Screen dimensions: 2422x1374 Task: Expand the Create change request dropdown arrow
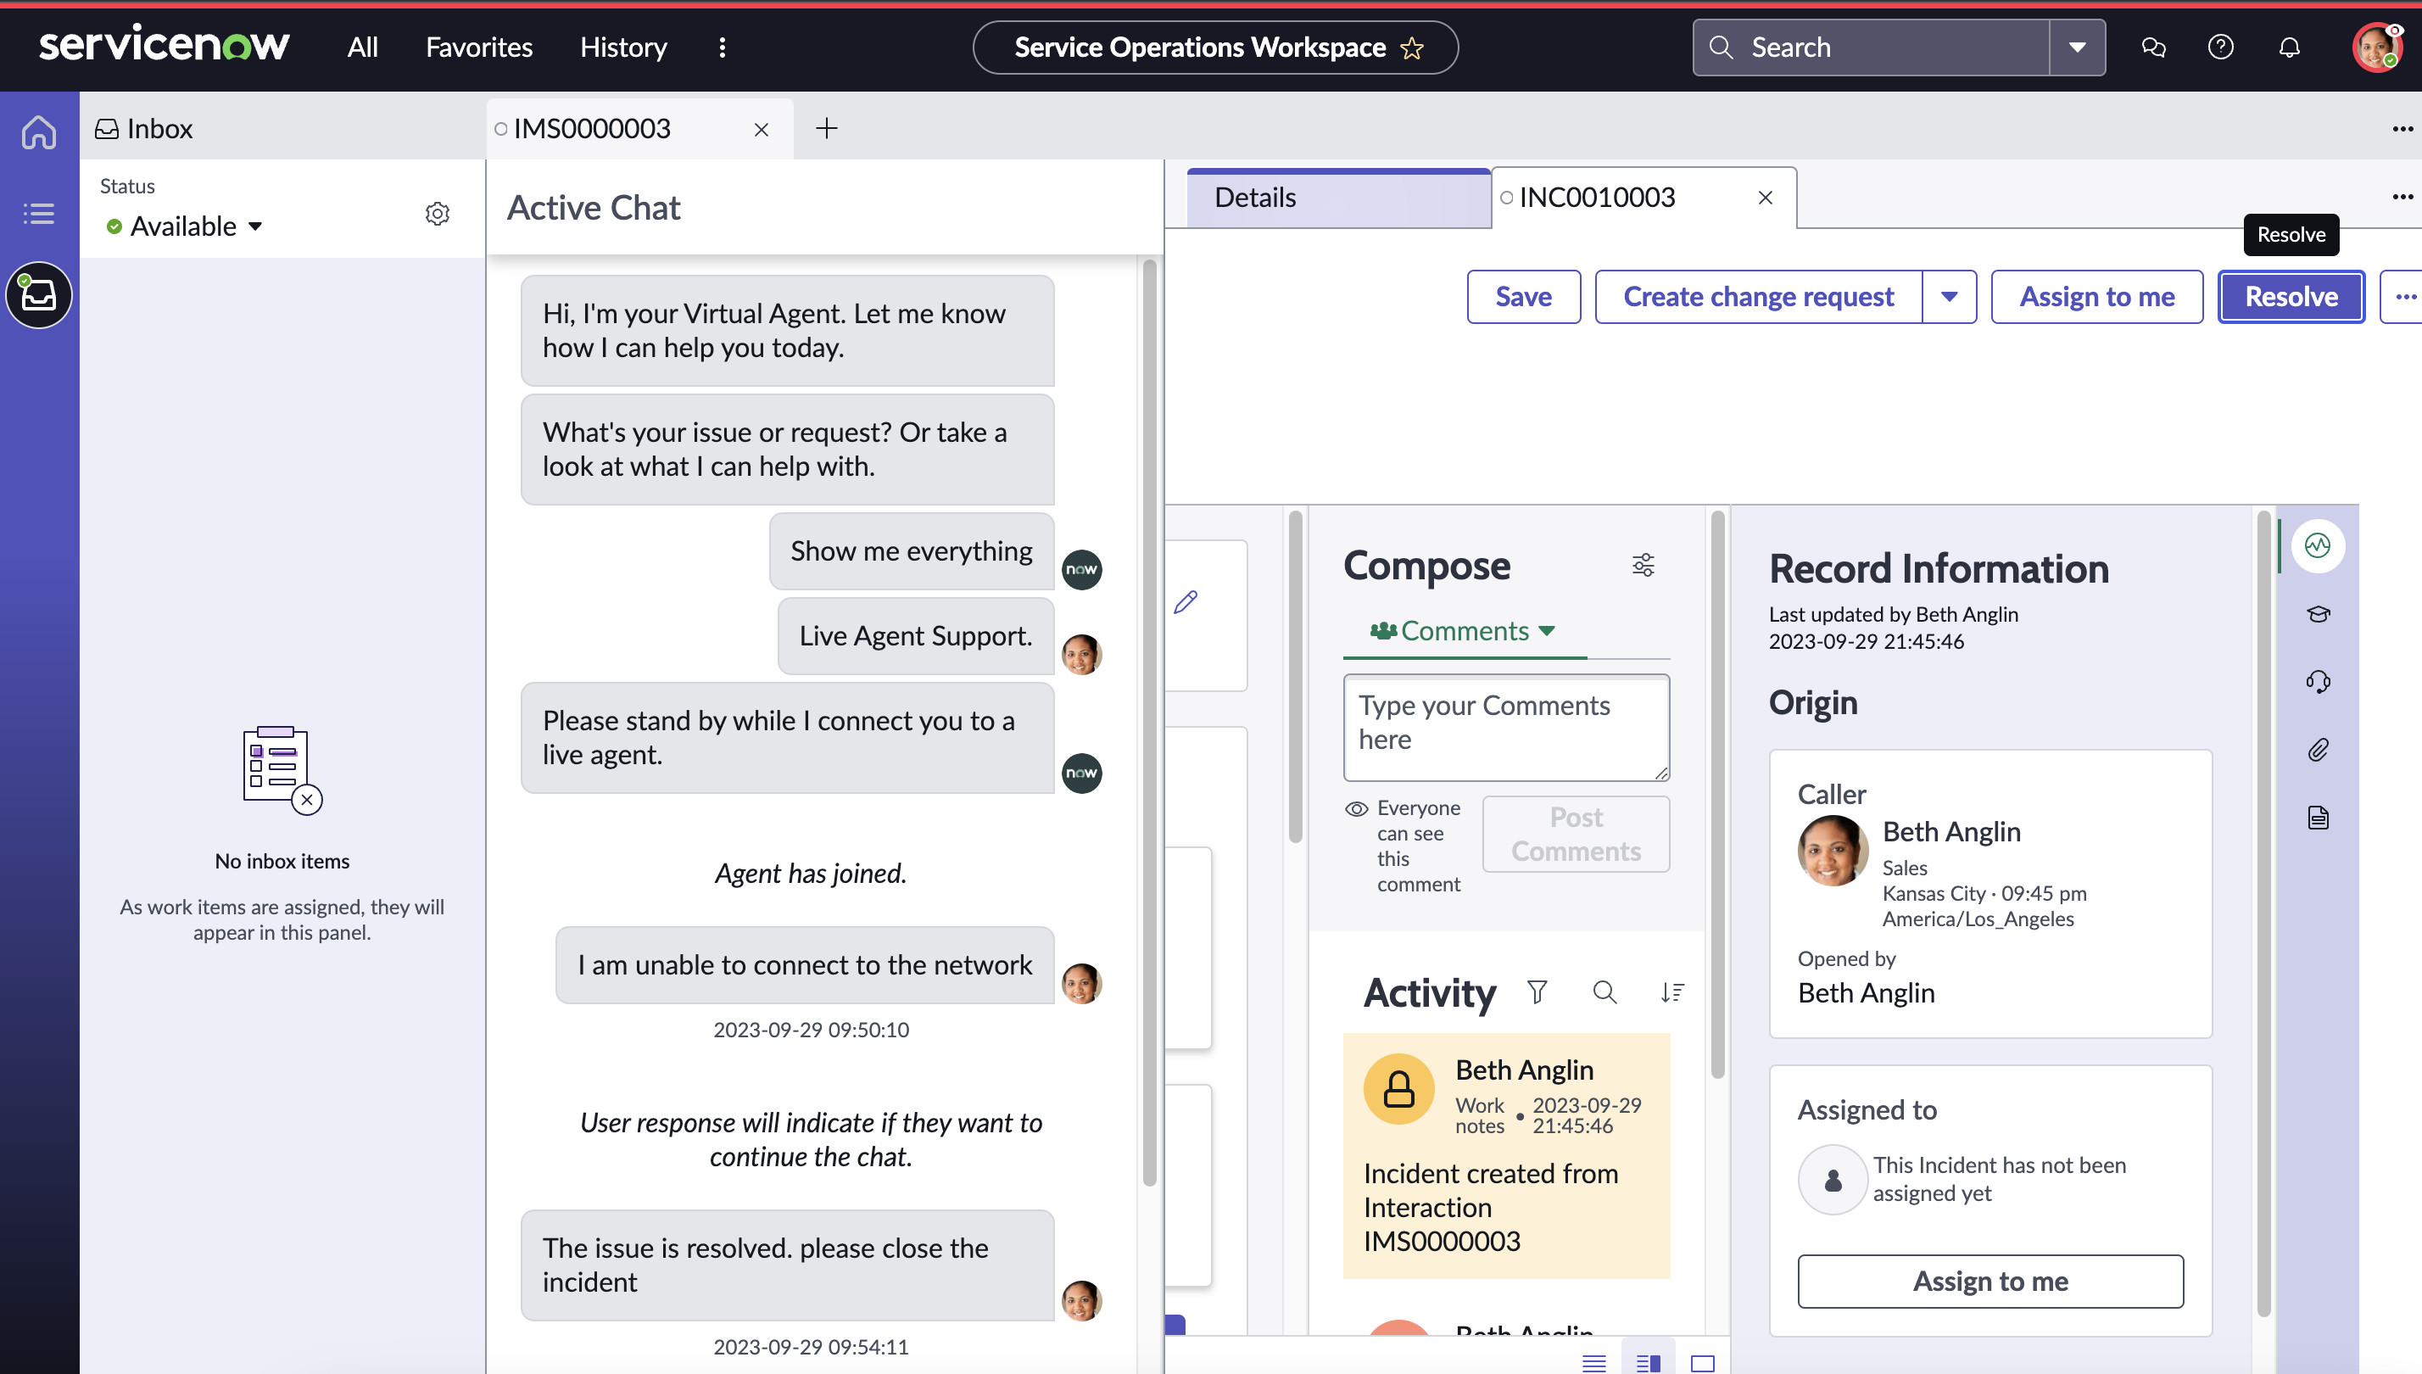(1948, 296)
